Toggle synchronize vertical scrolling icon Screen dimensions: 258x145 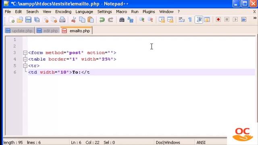click(x=162, y=20)
